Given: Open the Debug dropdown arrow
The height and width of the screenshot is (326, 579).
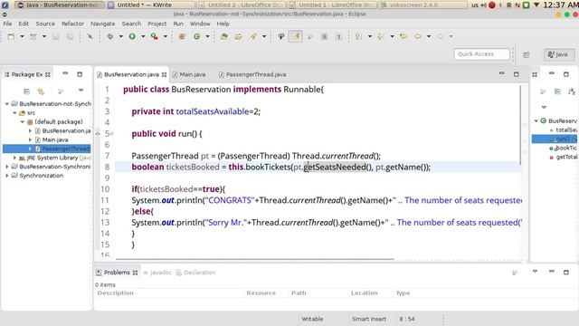Looking at the screenshot, I should (x=120, y=36).
